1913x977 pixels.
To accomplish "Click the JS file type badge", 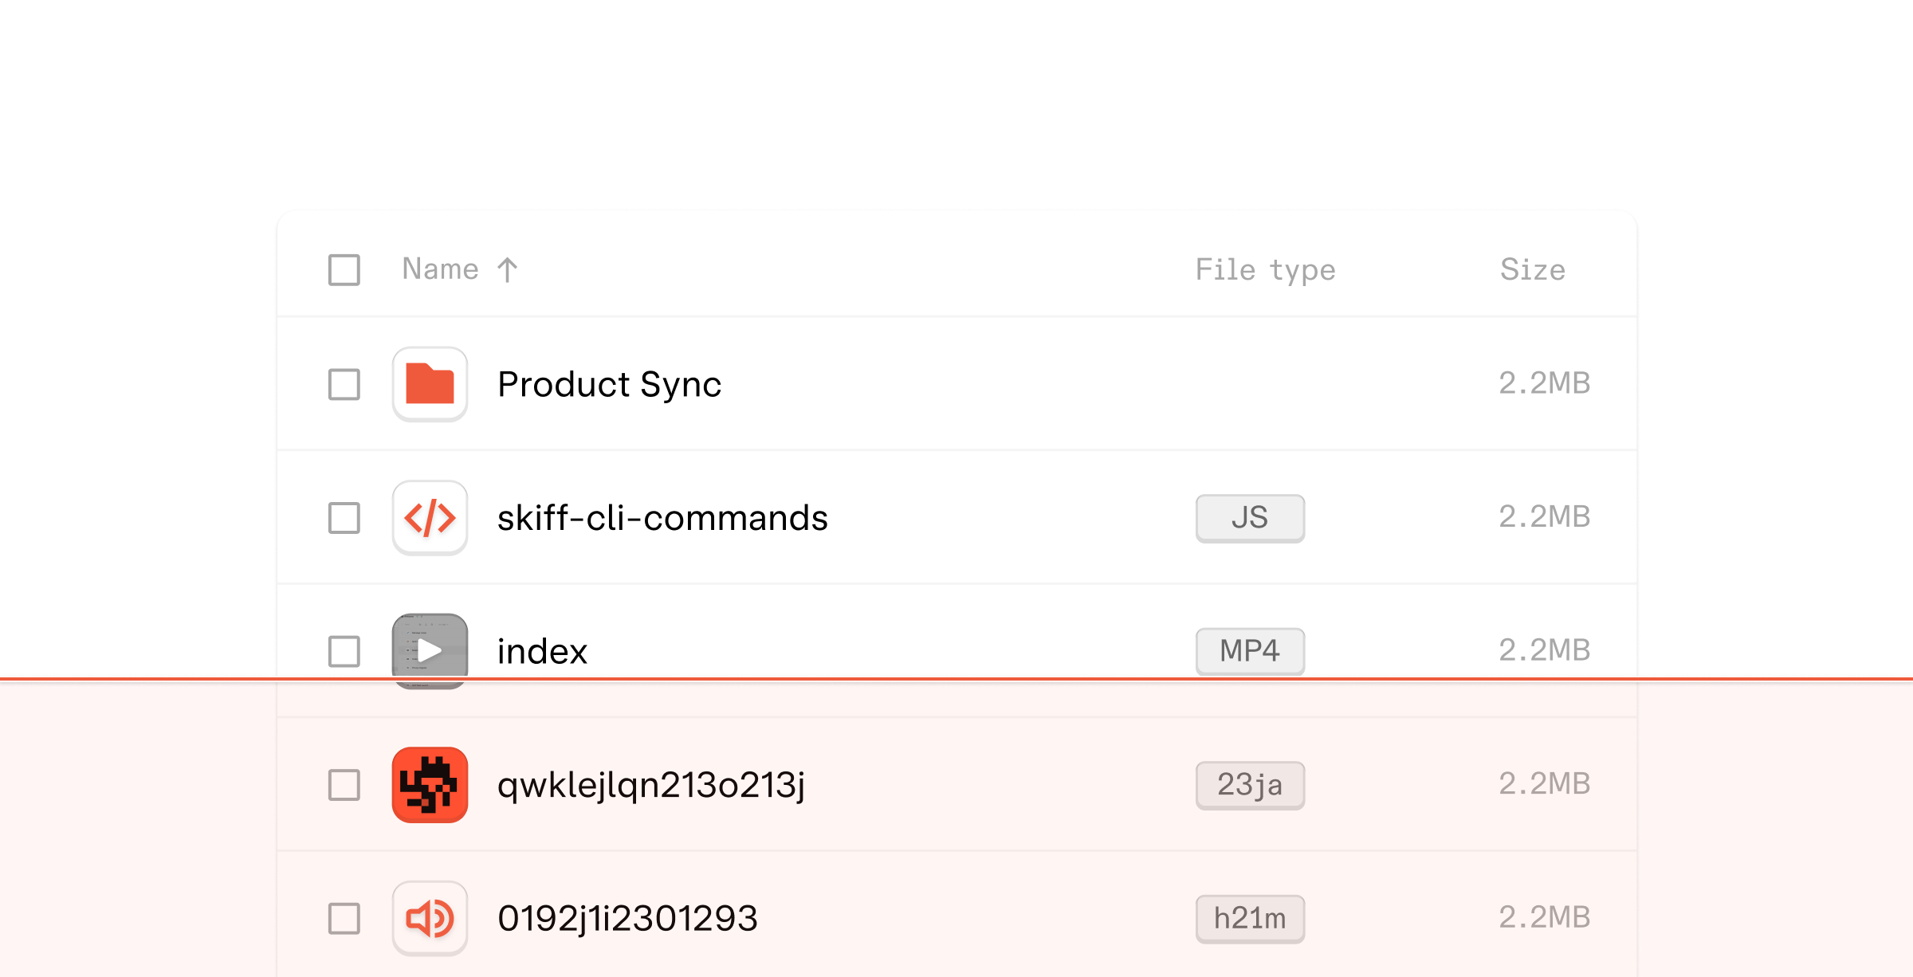I will (1249, 518).
